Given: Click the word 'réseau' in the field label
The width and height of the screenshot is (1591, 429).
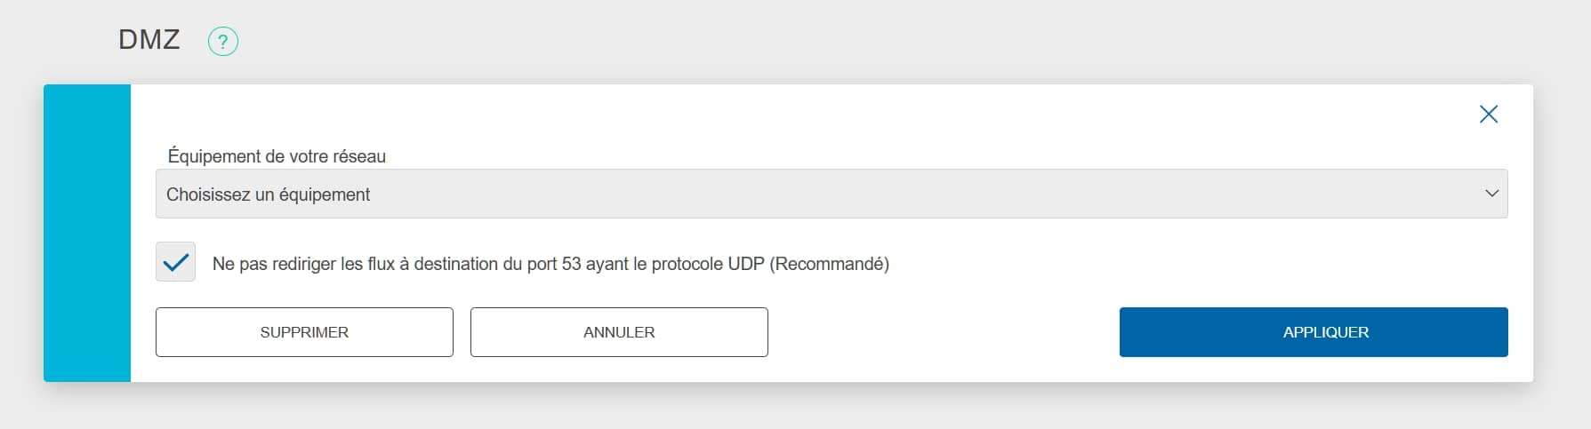Looking at the screenshot, I should click(x=358, y=156).
